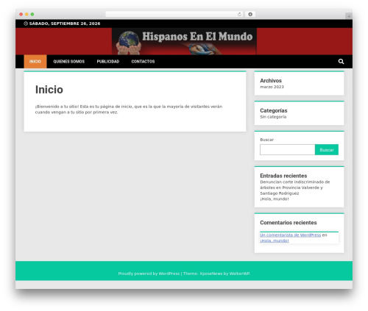Open ¡Hola, mundo! link in recent comments
The height and width of the screenshot is (311, 368).
[x=275, y=240]
